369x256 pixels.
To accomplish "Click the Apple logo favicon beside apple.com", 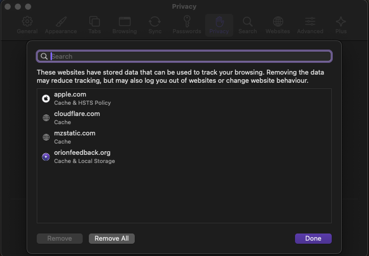I will (x=46, y=99).
